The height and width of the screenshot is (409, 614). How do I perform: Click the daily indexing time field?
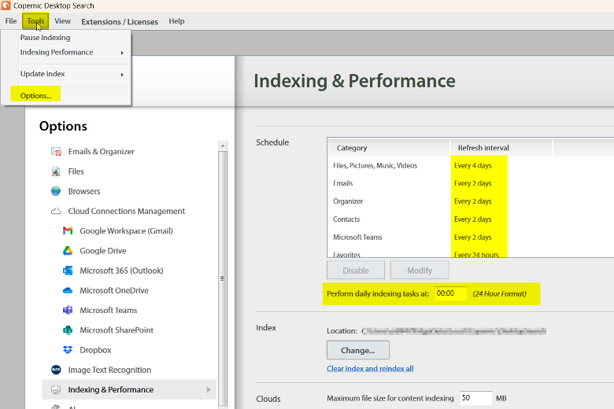coord(451,293)
